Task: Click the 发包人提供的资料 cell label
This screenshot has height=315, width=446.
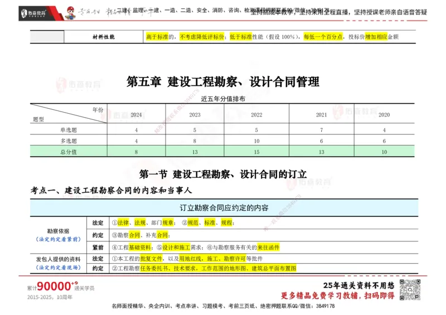Action: 59,259
